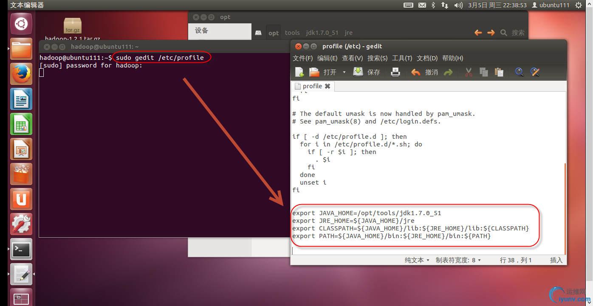
Task: Undo last change with 撤消 button
Action: point(425,72)
